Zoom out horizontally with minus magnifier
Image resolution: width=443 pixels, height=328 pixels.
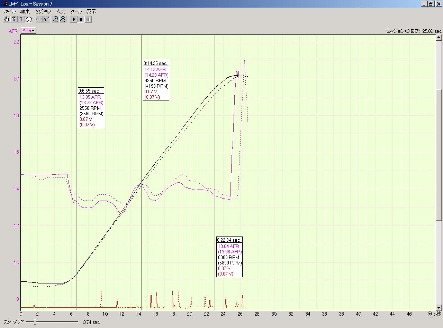pos(55,19)
